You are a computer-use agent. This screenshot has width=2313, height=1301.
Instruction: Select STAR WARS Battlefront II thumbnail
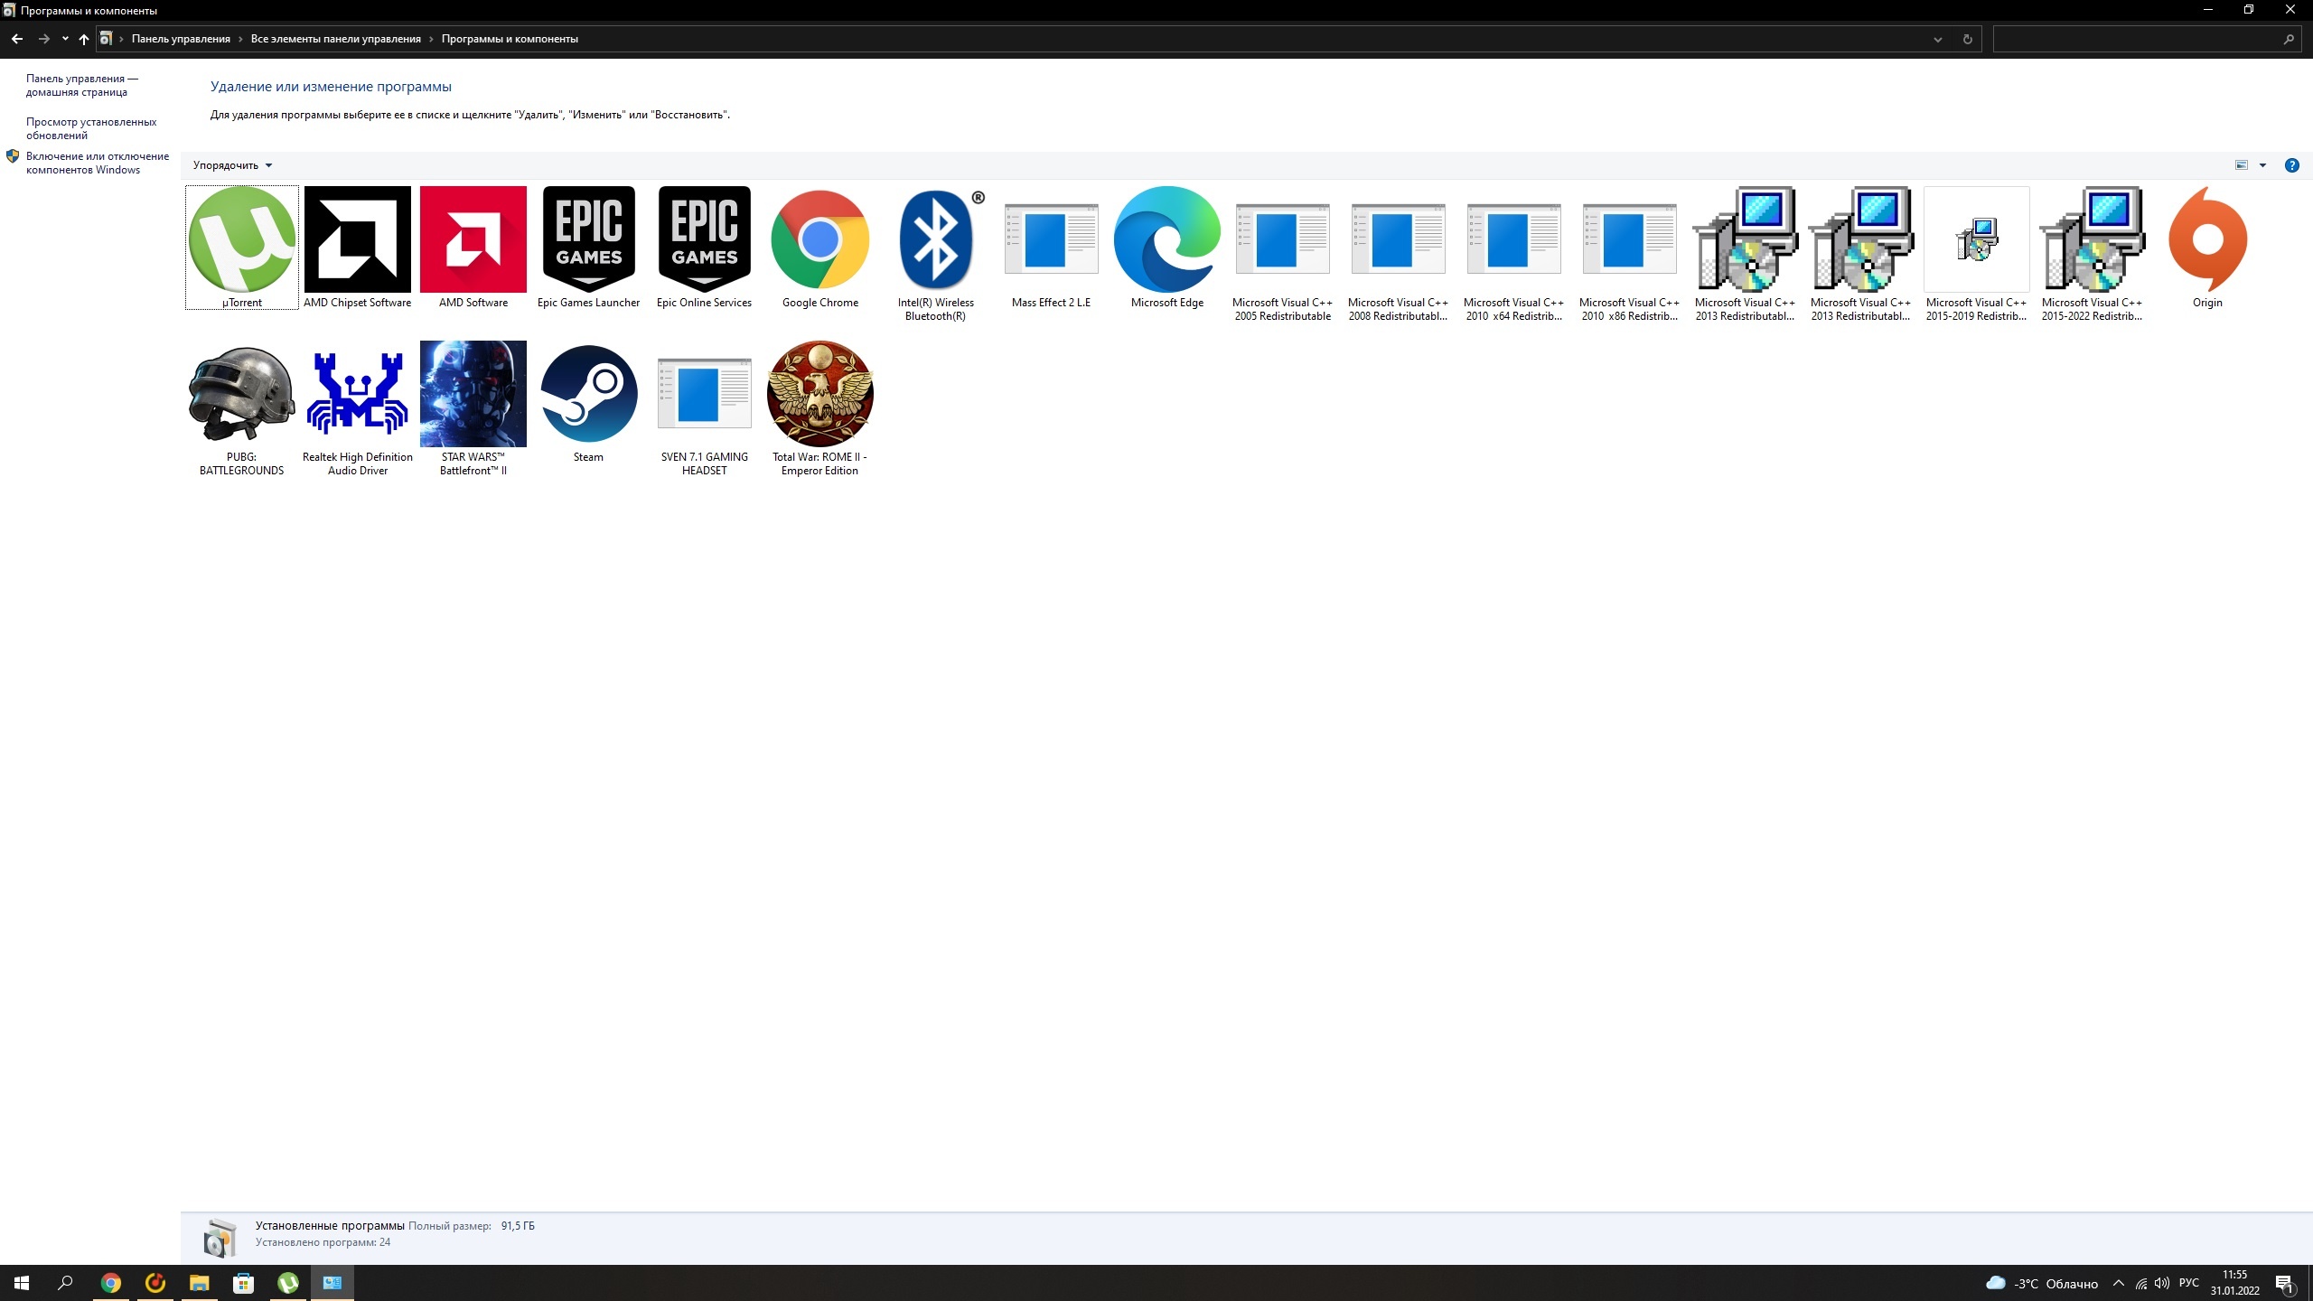click(x=473, y=395)
